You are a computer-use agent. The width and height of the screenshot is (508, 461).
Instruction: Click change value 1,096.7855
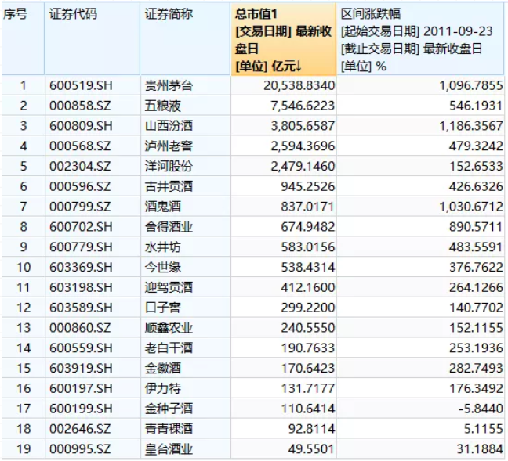[470, 86]
